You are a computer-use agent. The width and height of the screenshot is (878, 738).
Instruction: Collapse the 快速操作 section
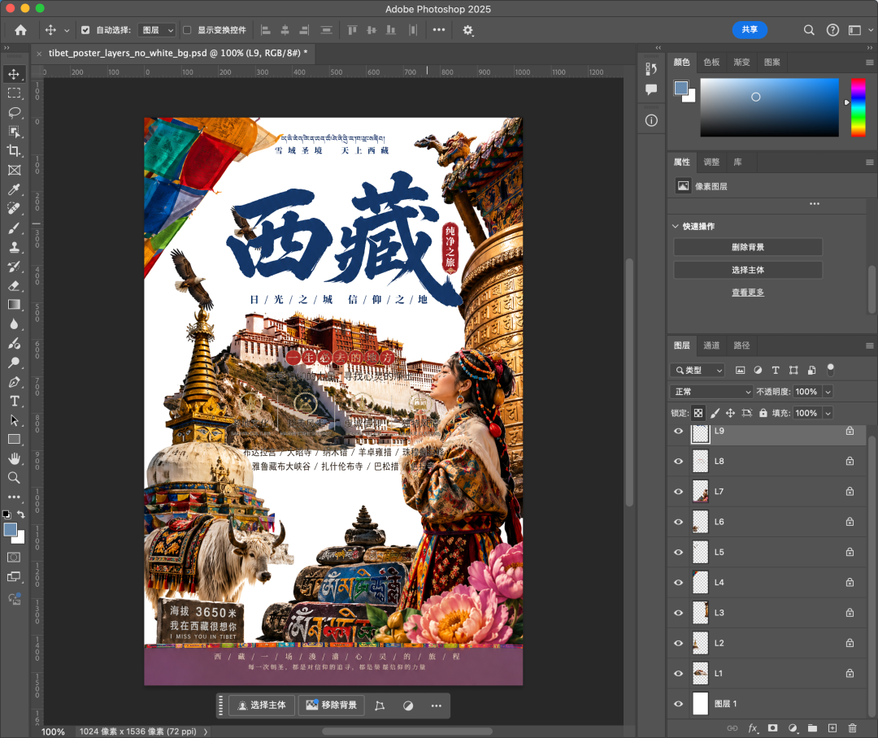(x=675, y=227)
